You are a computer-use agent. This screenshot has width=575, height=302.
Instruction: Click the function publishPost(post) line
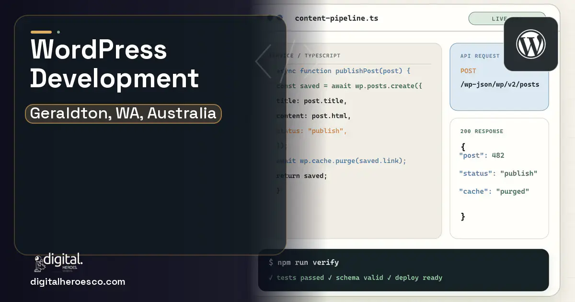pos(343,71)
